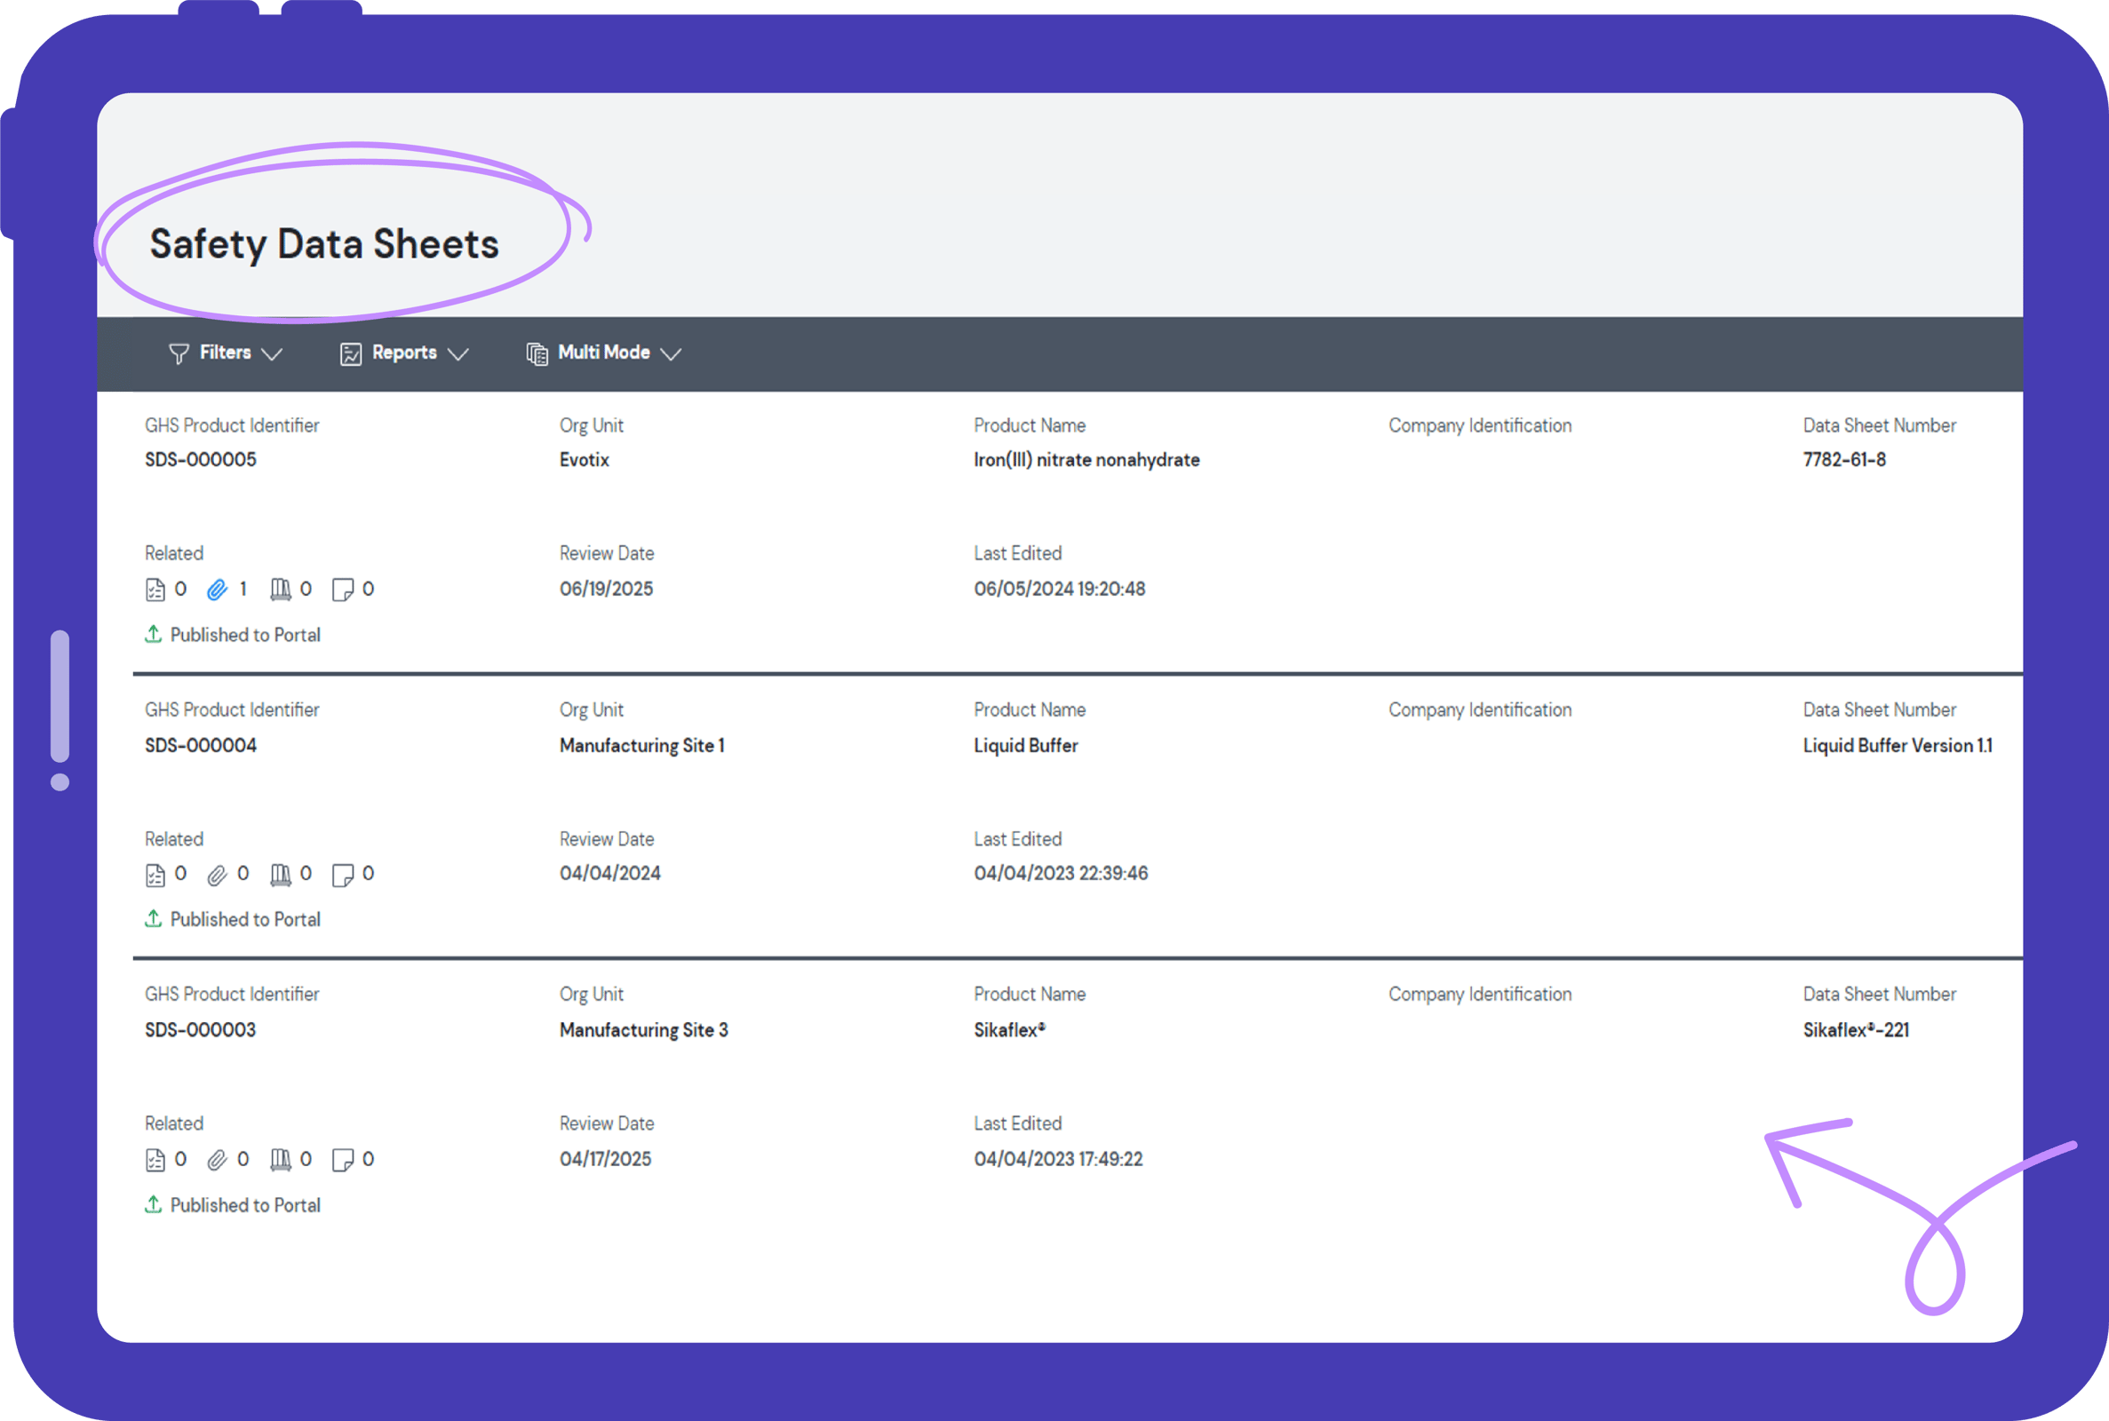Click the Multi Mode copy icon
The image size is (2109, 1421).
point(536,353)
